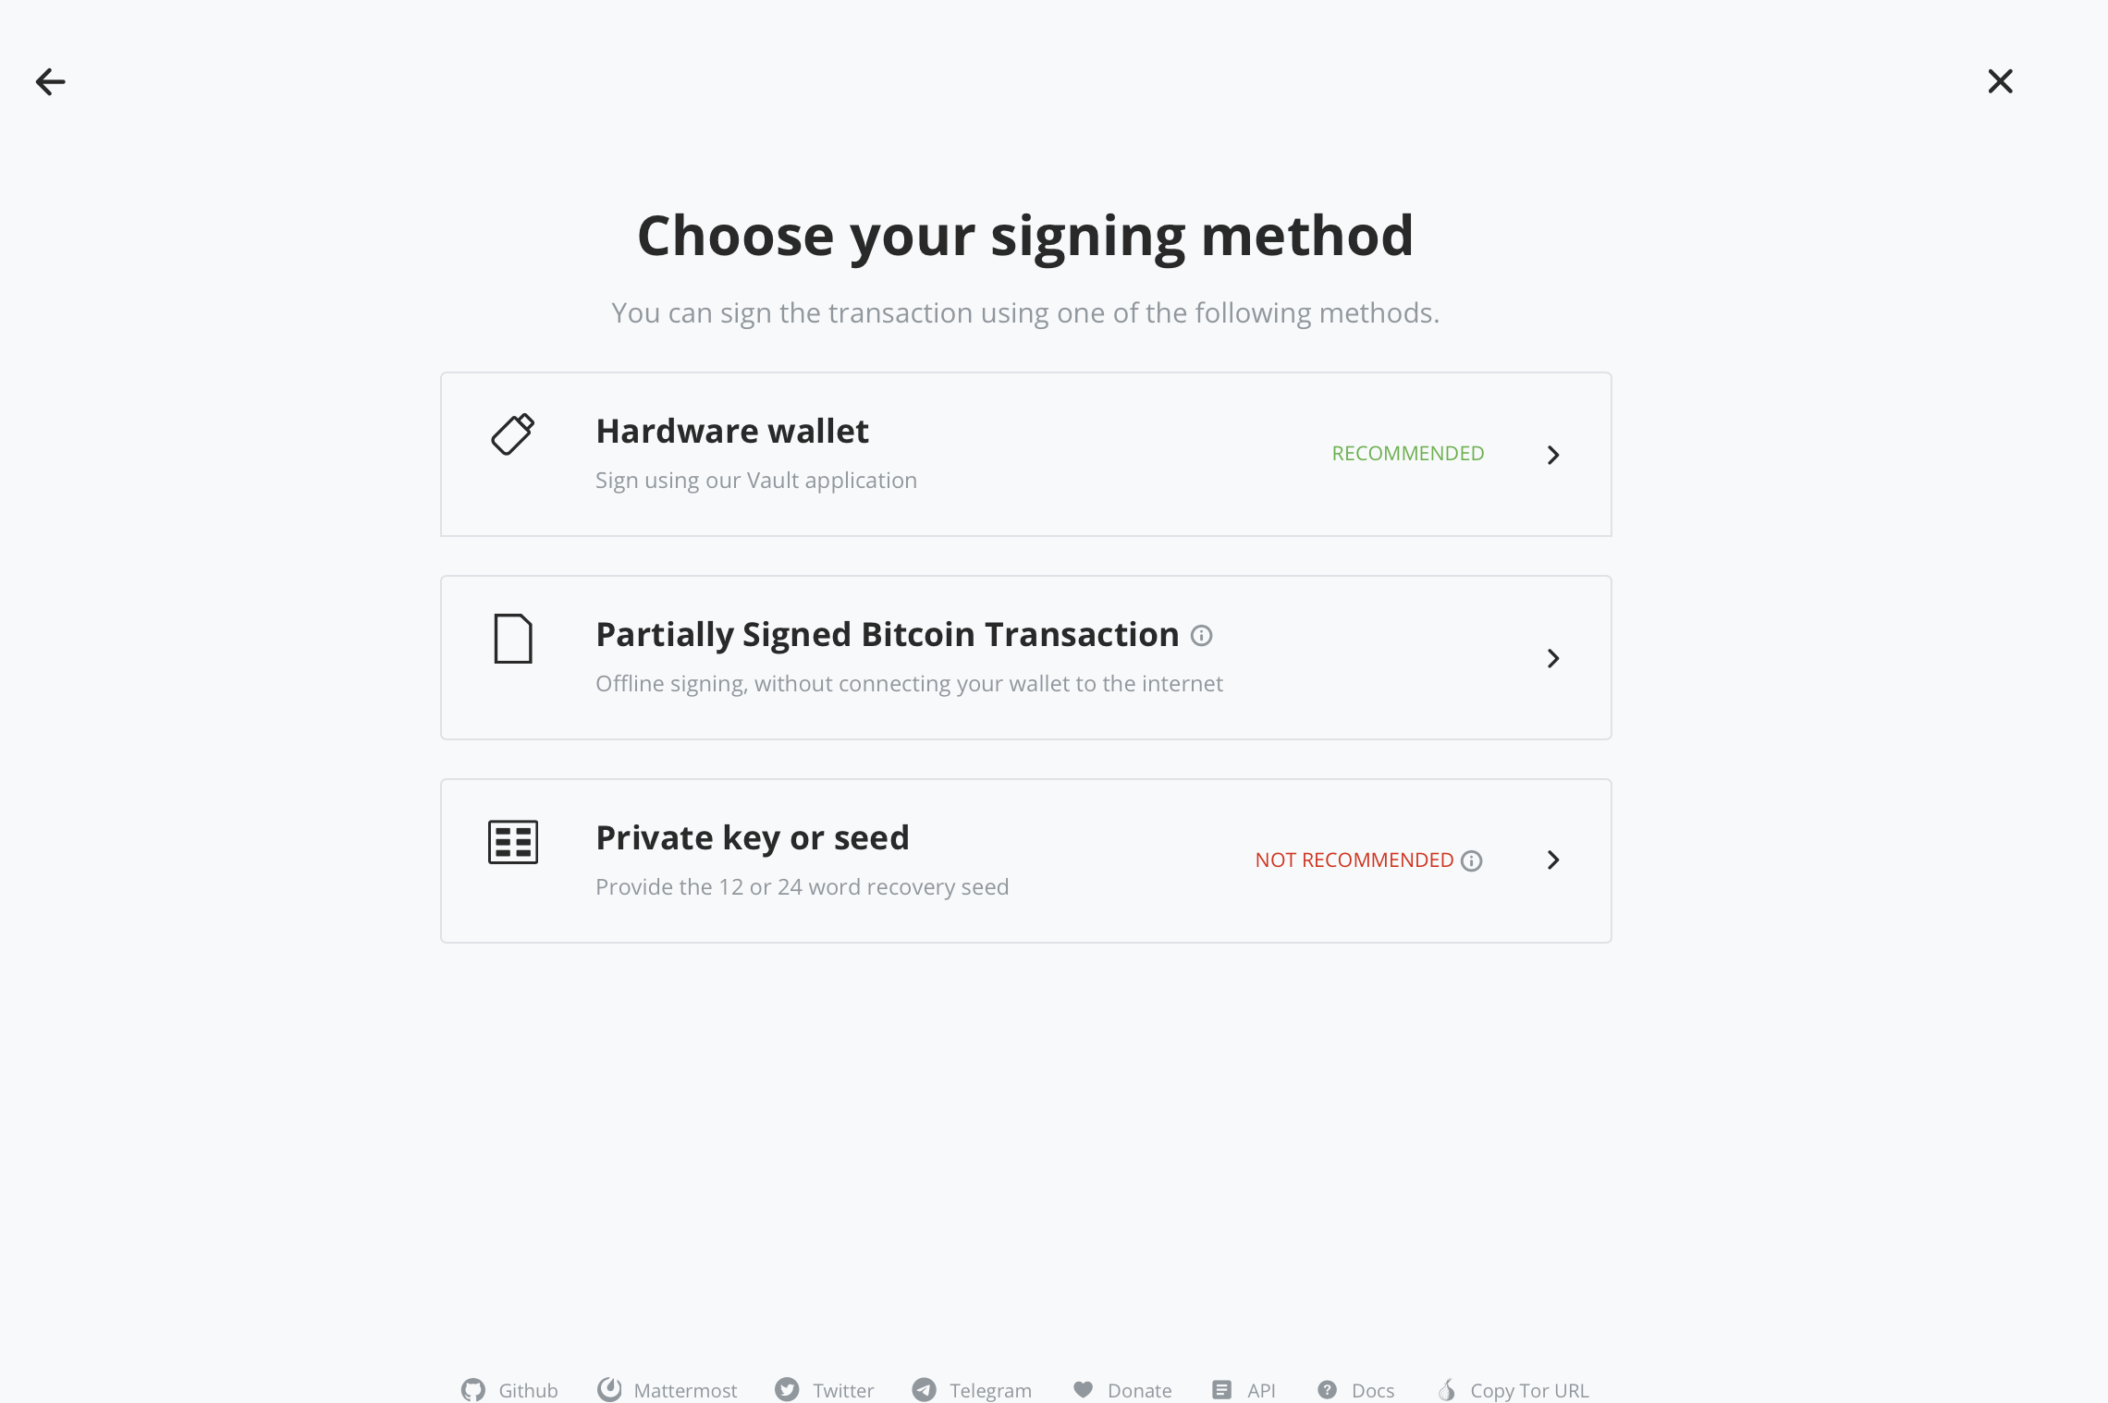Screen dimensions: 2108x1403
Task: Open the Mattermost footer link
Action: pyautogui.click(x=667, y=1390)
